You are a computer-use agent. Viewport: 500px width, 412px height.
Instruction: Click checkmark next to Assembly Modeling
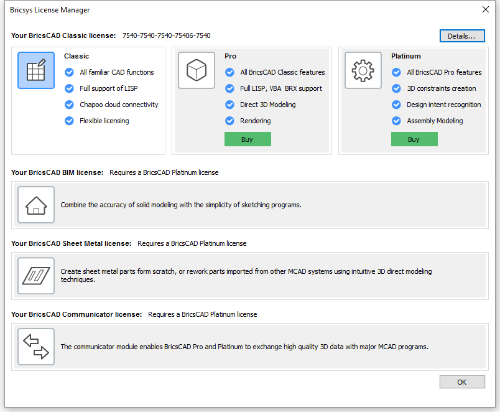point(396,121)
